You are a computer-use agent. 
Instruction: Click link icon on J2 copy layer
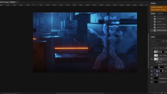point(159,71)
